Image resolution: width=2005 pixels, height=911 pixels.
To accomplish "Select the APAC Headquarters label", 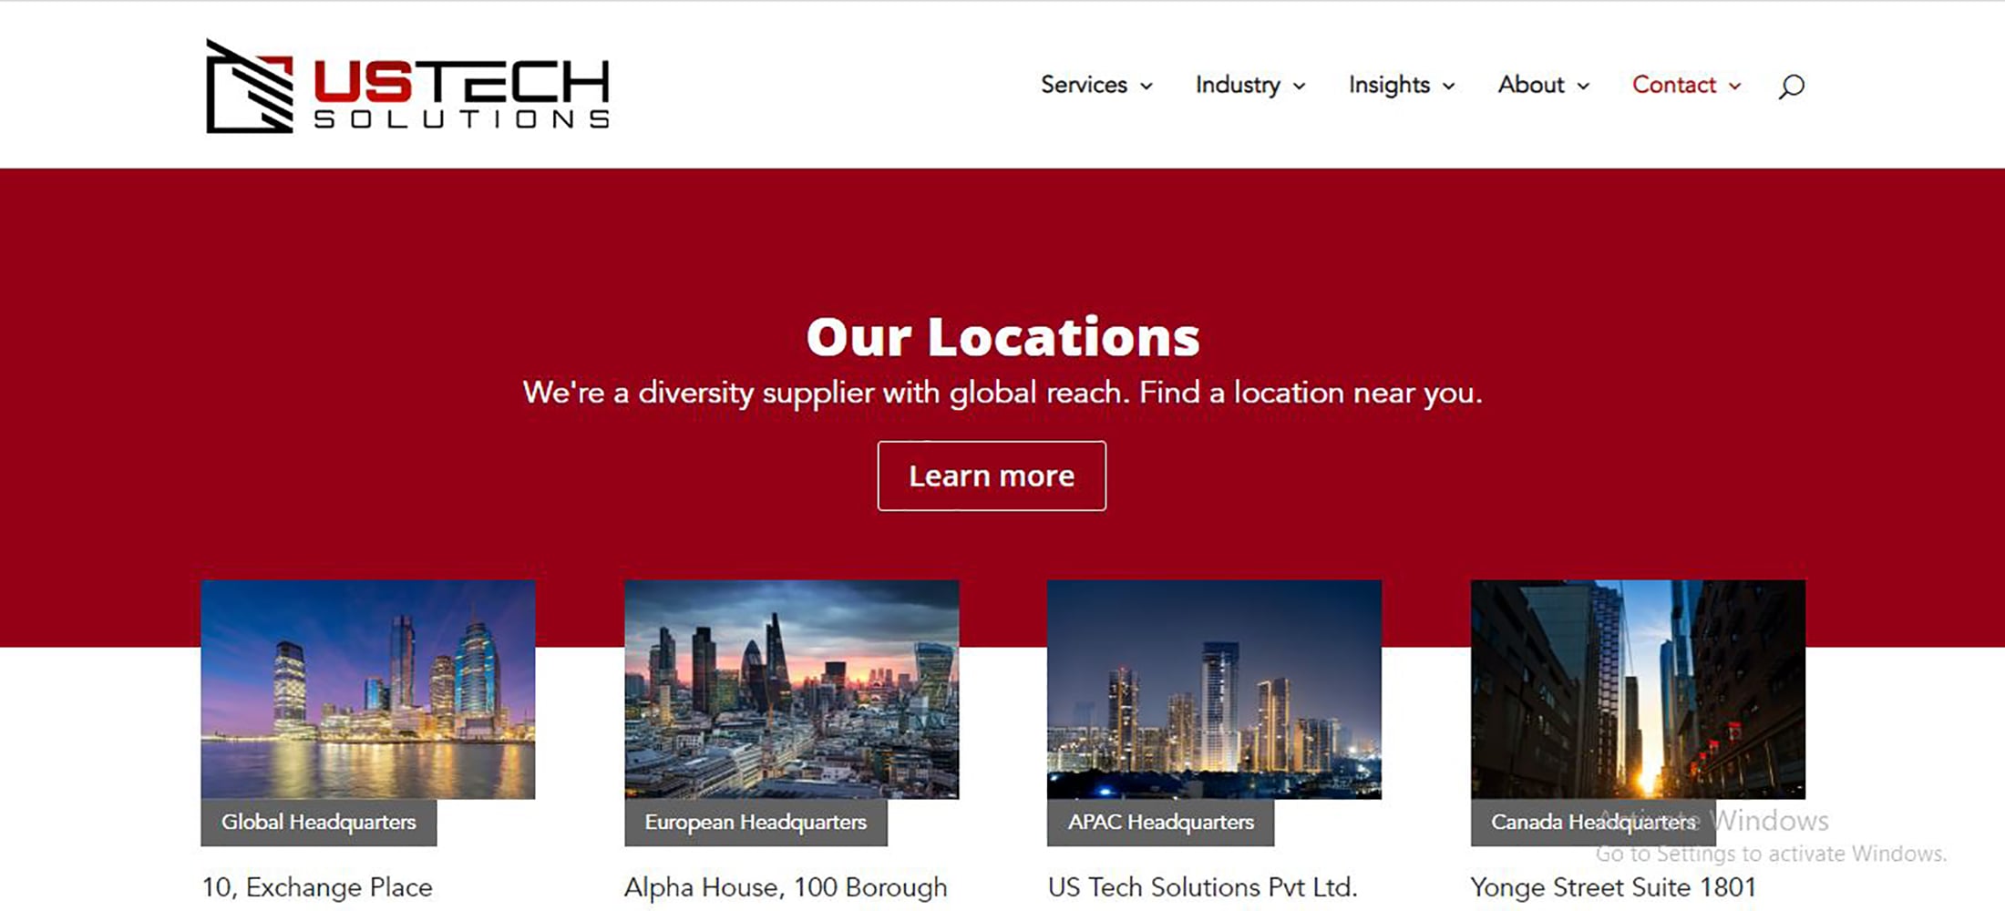I will coord(1160,822).
